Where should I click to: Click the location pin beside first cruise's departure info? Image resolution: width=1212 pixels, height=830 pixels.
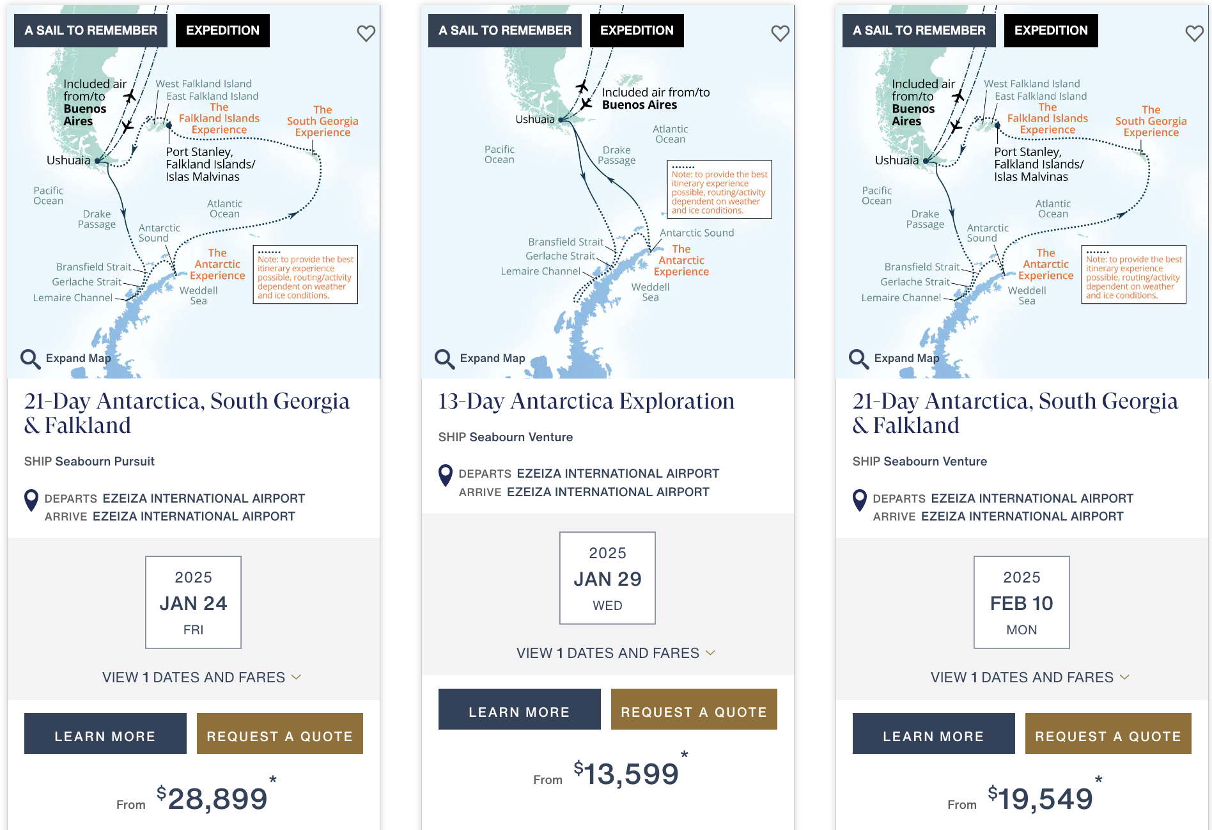[x=30, y=501]
